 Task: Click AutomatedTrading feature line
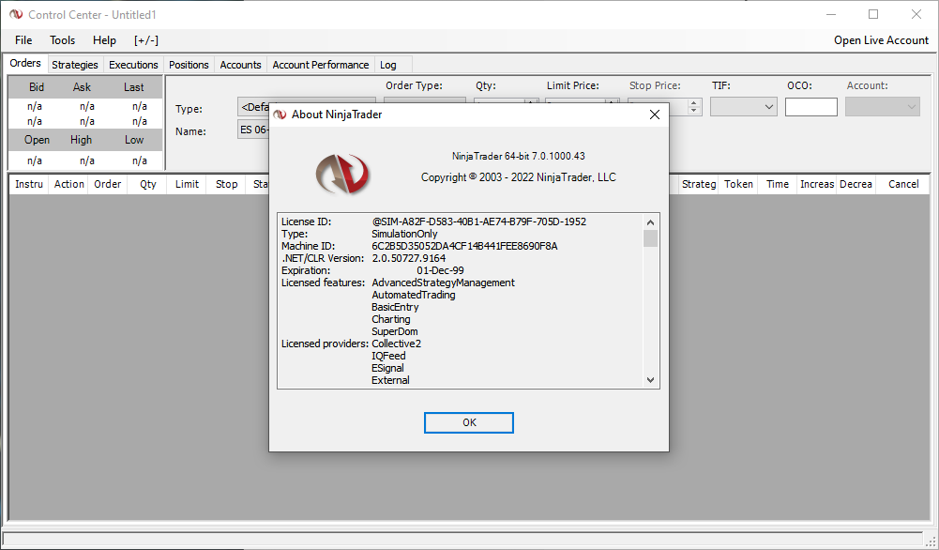(x=413, y=295)
